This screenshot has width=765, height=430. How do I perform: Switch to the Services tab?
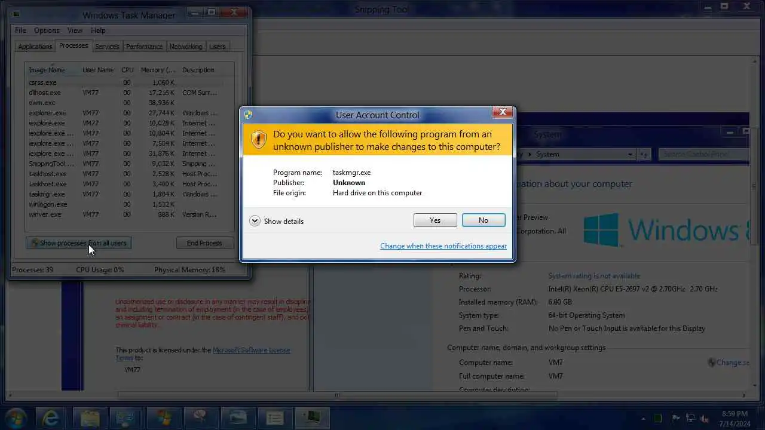point(107,47)
